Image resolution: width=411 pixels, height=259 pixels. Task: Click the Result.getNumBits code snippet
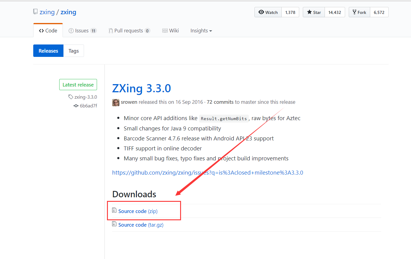tap(224, 119)
